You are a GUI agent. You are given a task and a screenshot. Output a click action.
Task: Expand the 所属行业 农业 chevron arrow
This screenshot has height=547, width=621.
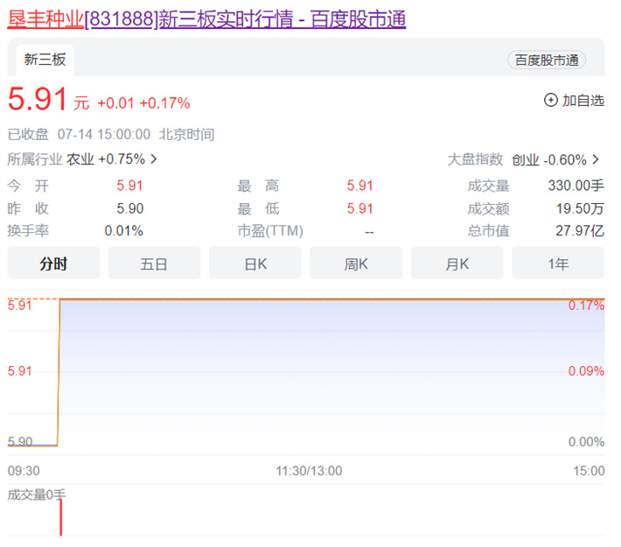[x=154, y=159]
